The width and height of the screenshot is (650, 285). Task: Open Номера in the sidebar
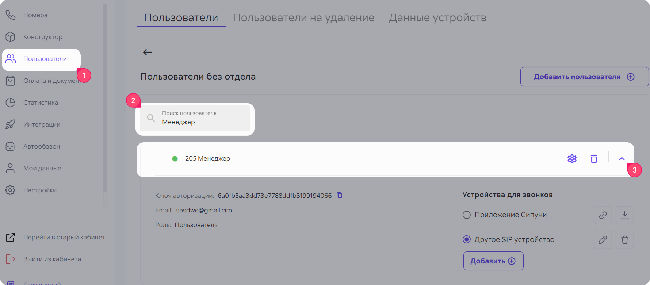pos(35,15)
